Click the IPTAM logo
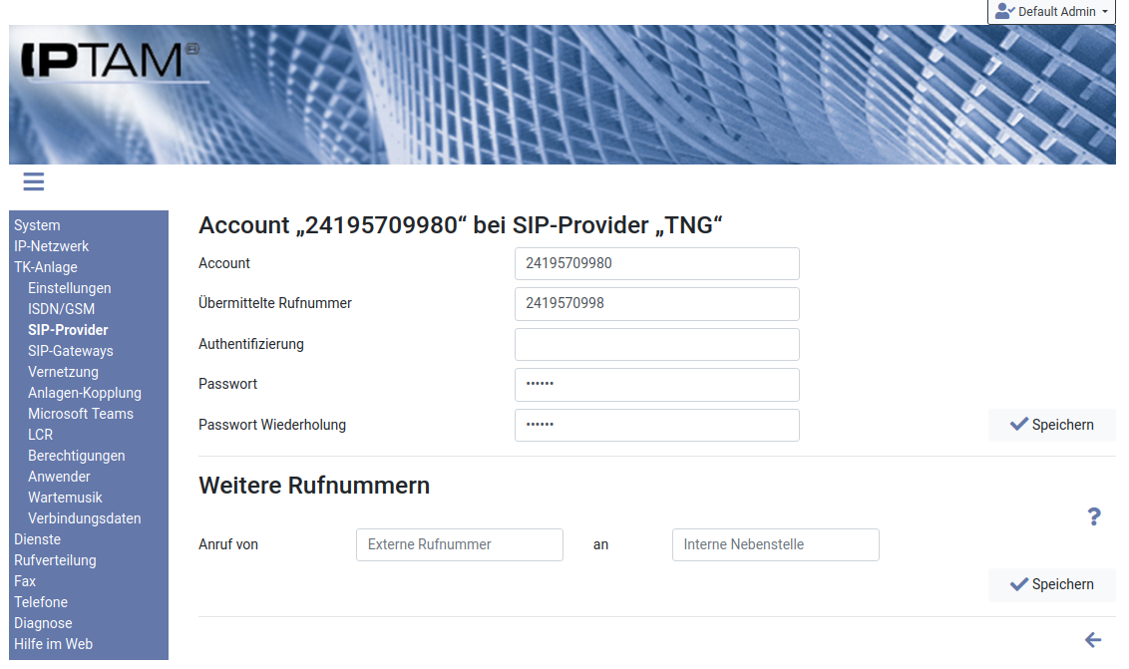 tap(110, 62)
